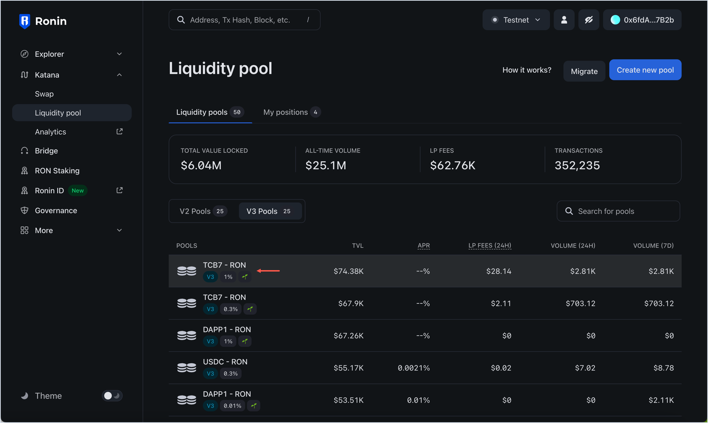The width and height of the screenshot is (708, 423).
Task: Open the Testnet network dropdown
Action: (x=516, y=20)
